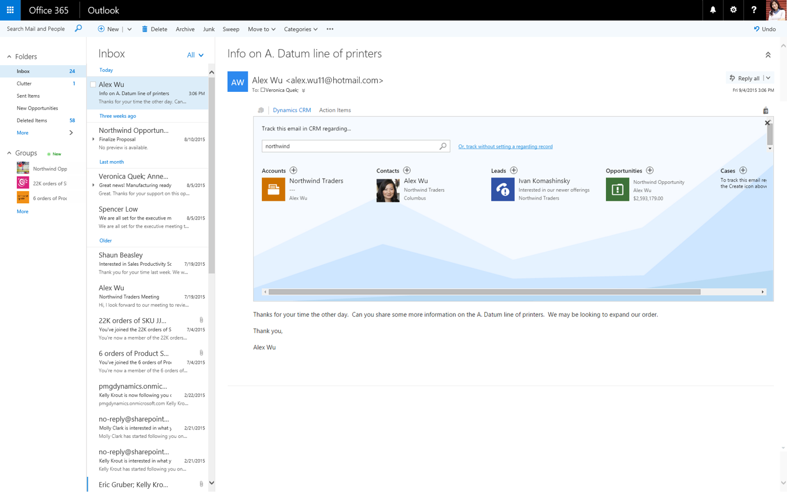Select Alex Wu contact photo
Screen dimensions: 787x492
click(388, 190)
